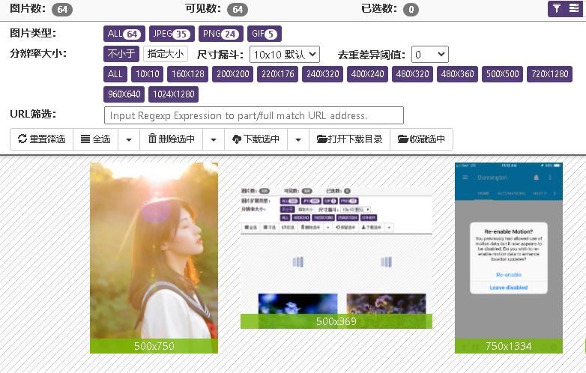Image resolution: width=586 pixels, height=373 pixels.
Task: Click the 图片数 count badge 64
Action: coord(62,9)
